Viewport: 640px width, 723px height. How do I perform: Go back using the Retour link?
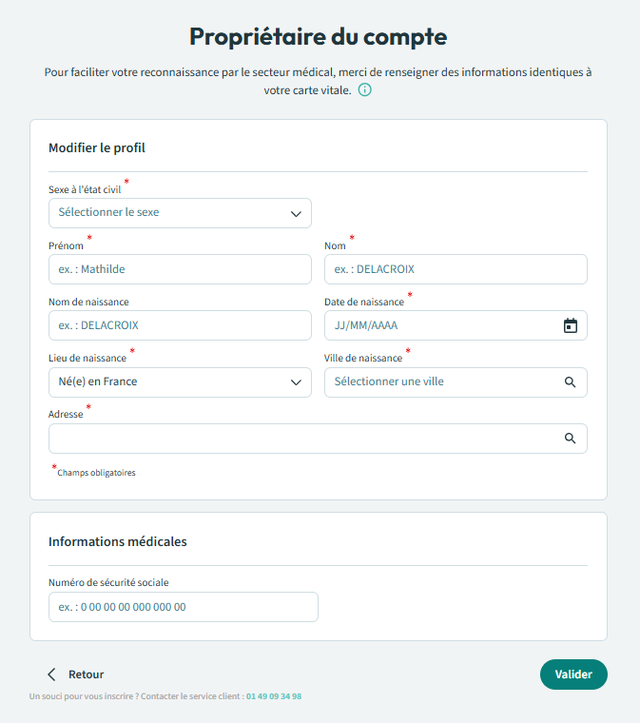(x=86, y=674)
